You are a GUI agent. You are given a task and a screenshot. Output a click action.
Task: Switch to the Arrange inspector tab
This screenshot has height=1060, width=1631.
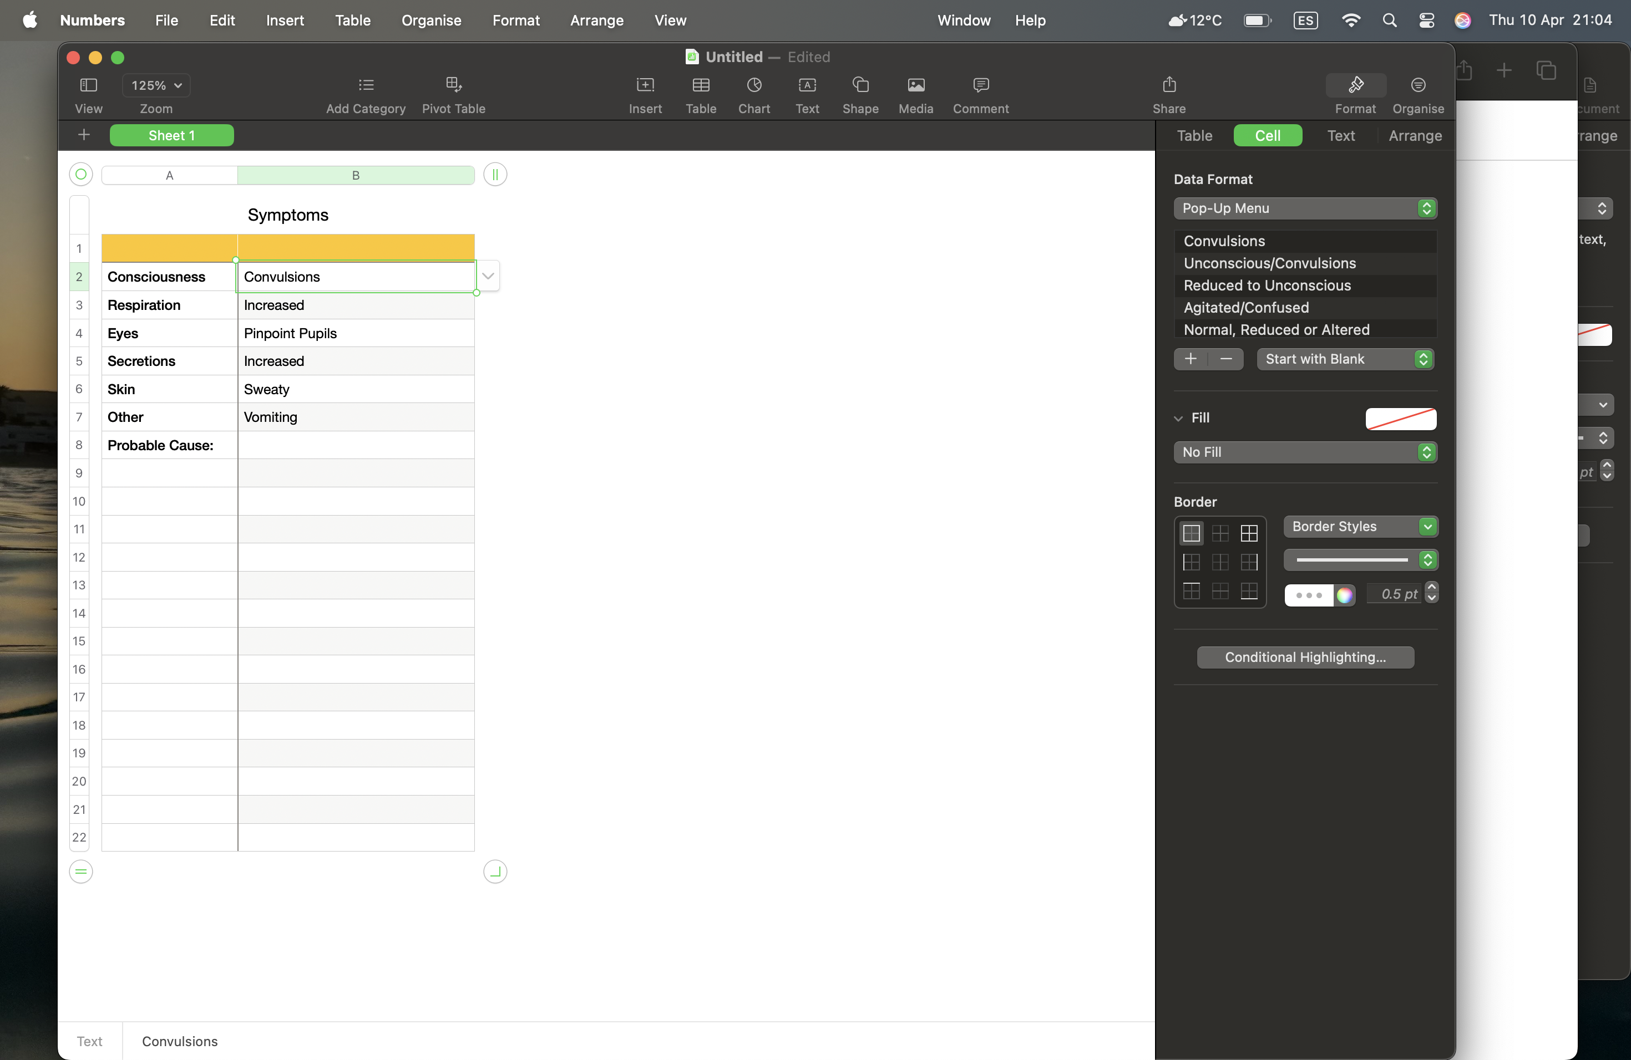[x=1415, y=136]
